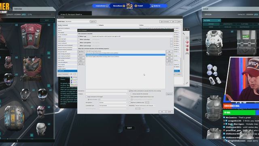259x146 pixels.
Task: Select the clear glass dome helmet item
Action: (25, 94)
